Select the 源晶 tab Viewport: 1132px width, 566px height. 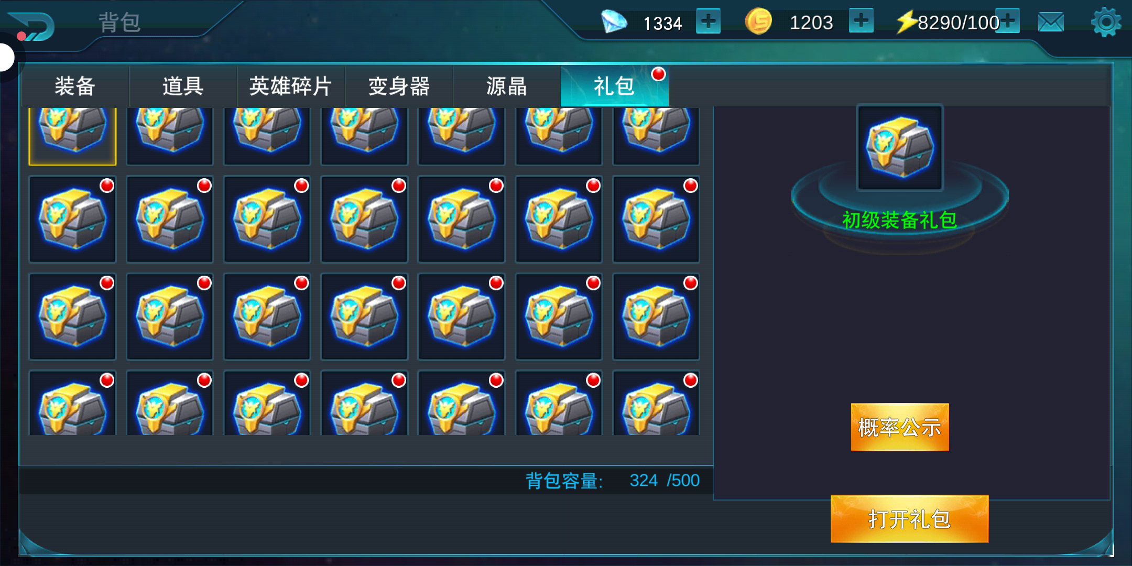pyautogui.click(x=507, y=86)
